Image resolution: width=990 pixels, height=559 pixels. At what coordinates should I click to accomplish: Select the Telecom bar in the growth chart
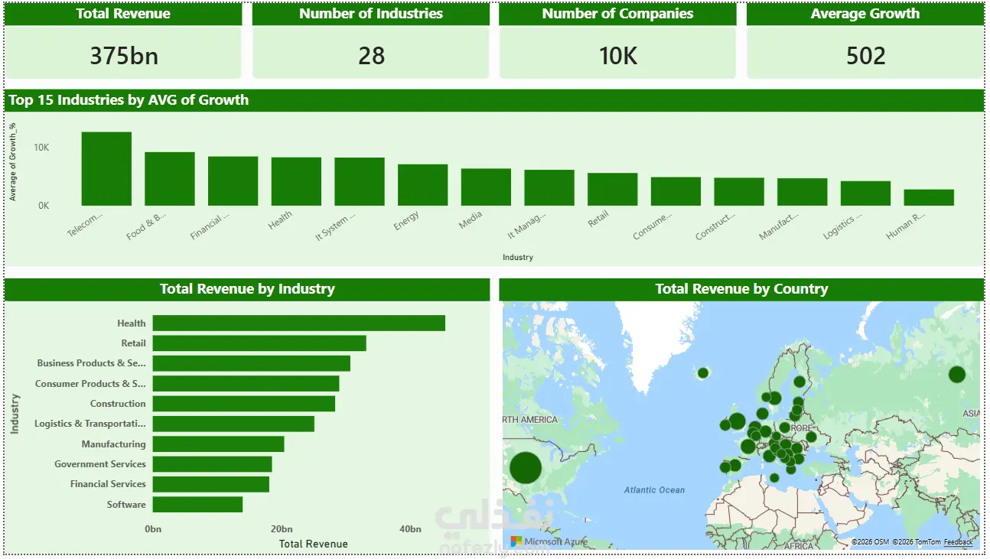click(x=106, y=169)
